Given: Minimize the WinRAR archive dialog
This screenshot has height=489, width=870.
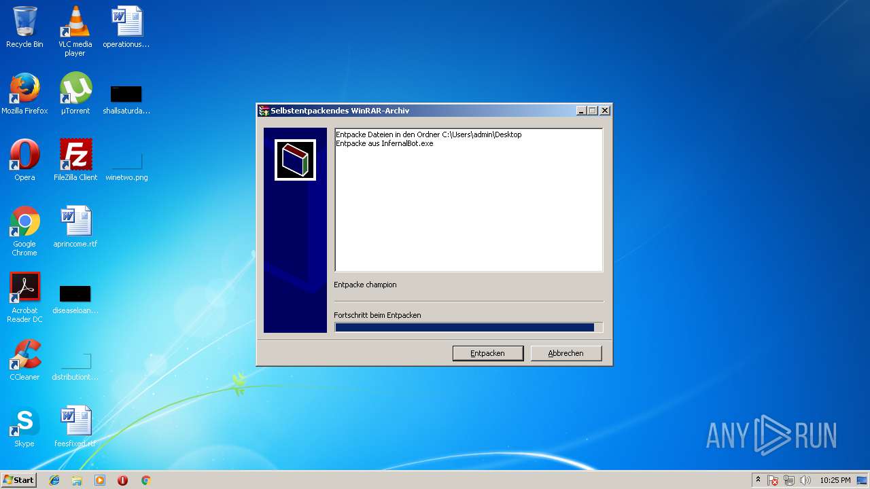Looking at the screenshot, I should [581, 111].
